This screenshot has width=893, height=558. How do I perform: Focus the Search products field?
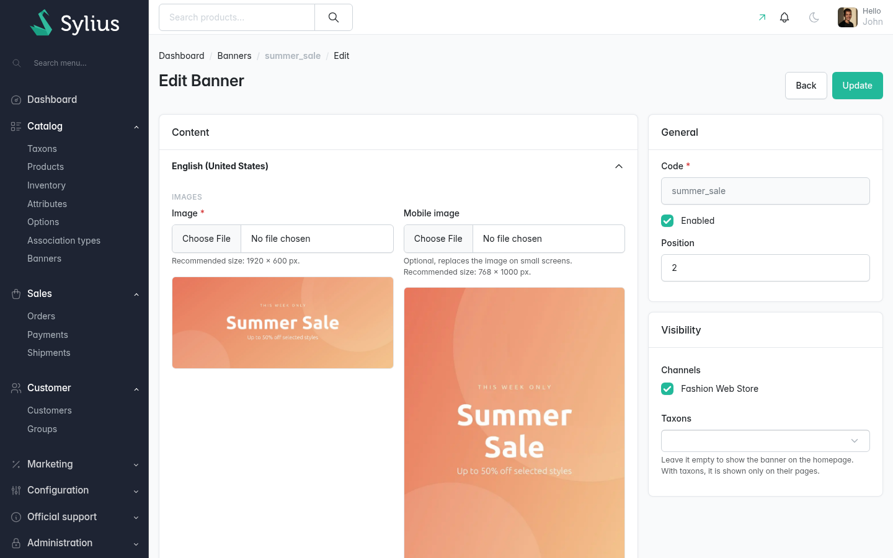click(x=237, y=17)
